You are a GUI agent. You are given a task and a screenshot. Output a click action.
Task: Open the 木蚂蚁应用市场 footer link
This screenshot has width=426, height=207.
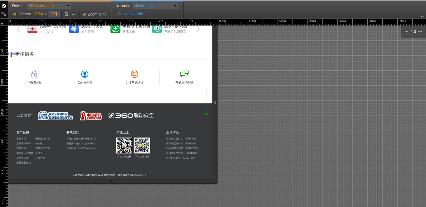click(x=25, y=153)
